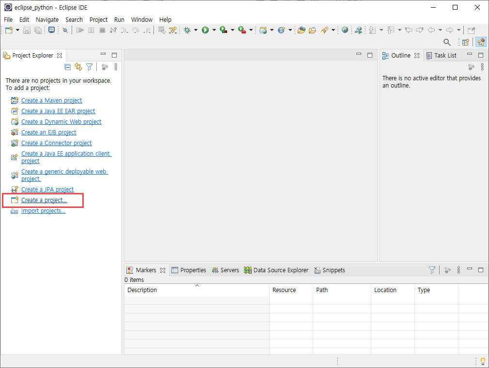The width and height of the screenshot is (489, 368).
Task: Open the Navigate menu
Action: (47, 20)
